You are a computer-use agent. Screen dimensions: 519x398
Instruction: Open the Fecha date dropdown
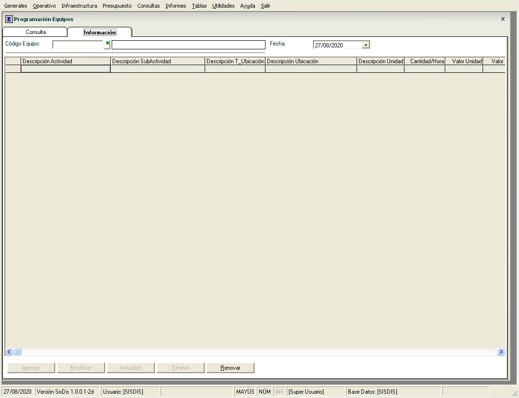(x=366, y=45)
